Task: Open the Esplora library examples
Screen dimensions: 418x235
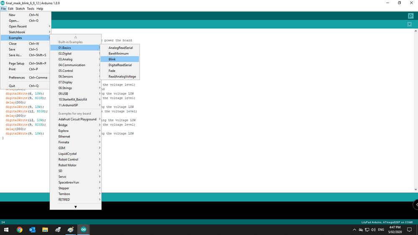Action: [75, 131]
